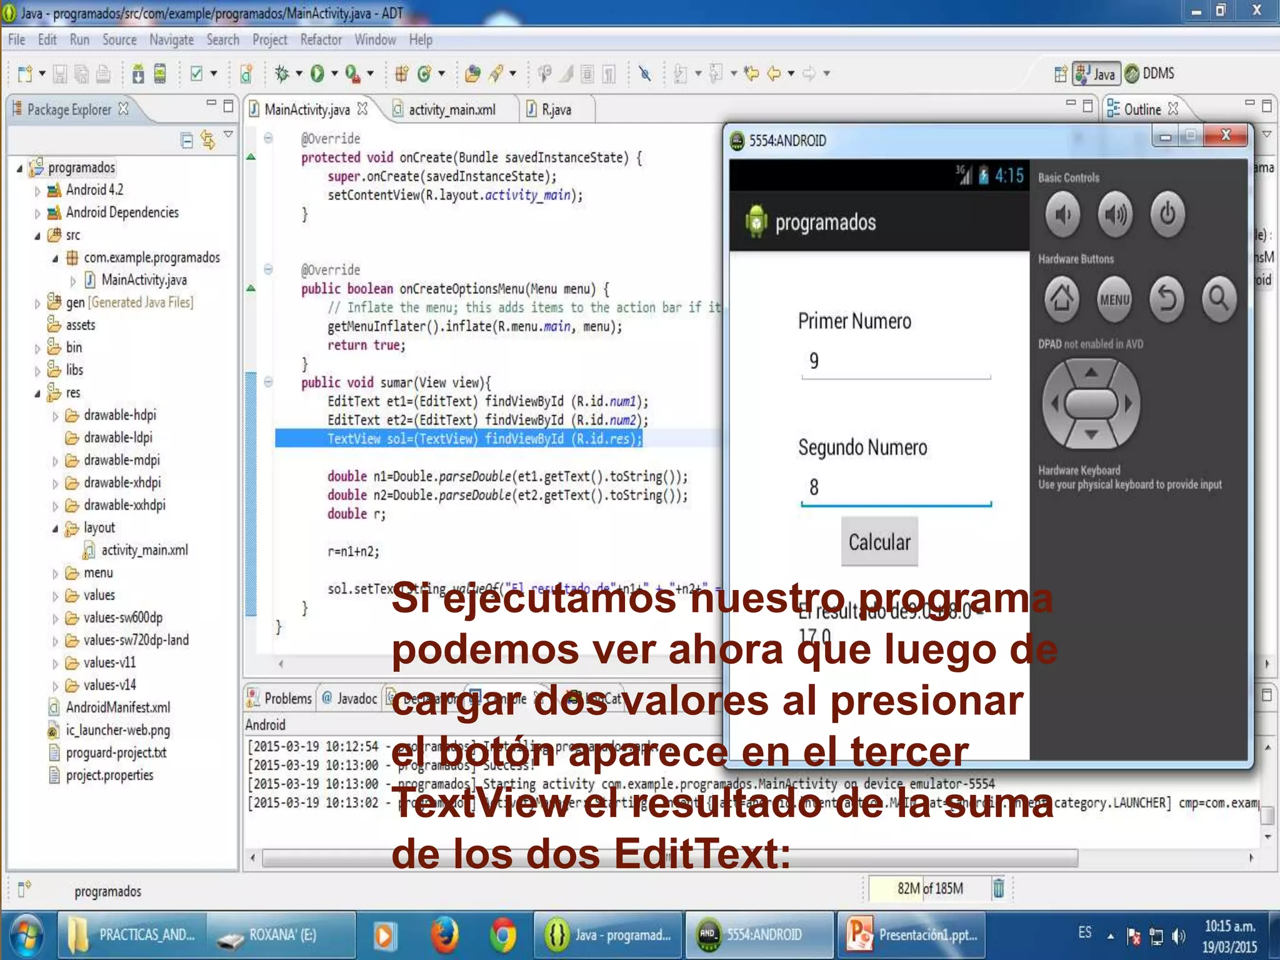Collapse the res folder

(37, 394)
